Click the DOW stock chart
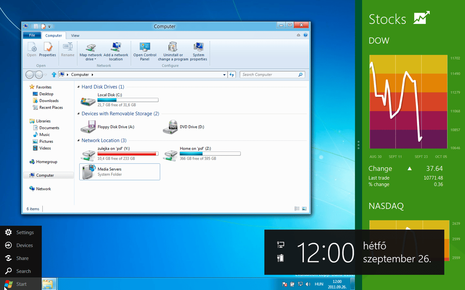Screen dimensions: 465x290 point(408,102)
